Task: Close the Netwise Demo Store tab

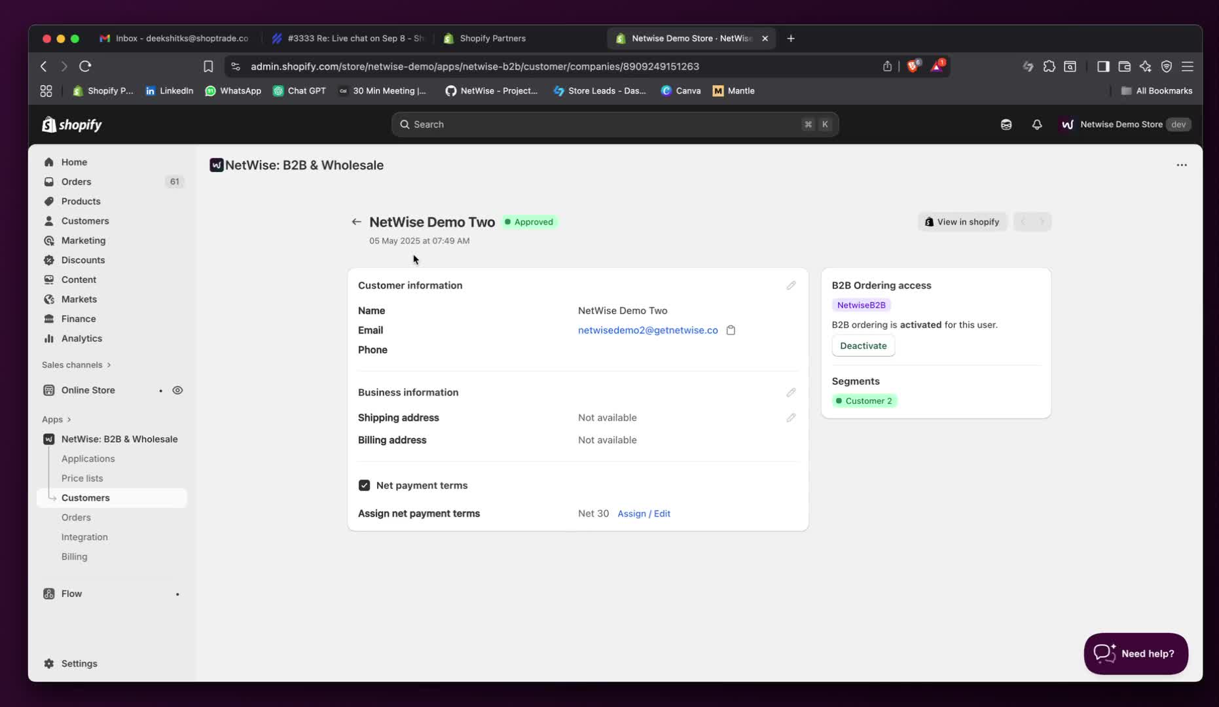Action: [x=765, y=39]
